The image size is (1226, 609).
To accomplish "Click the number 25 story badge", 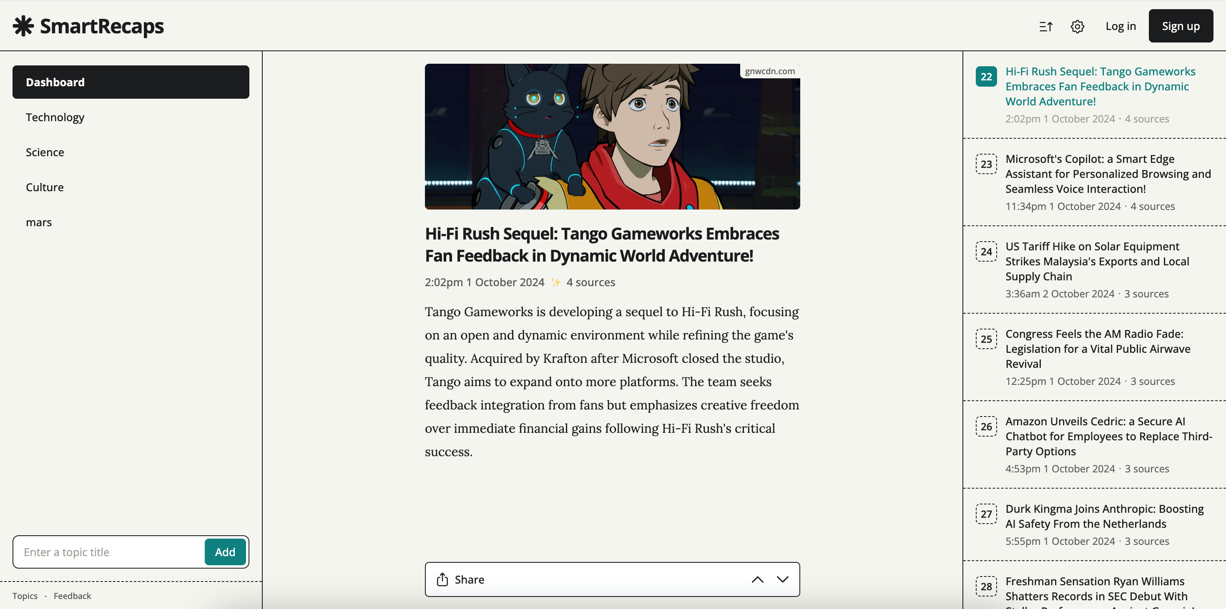I will tap(986, 339).
